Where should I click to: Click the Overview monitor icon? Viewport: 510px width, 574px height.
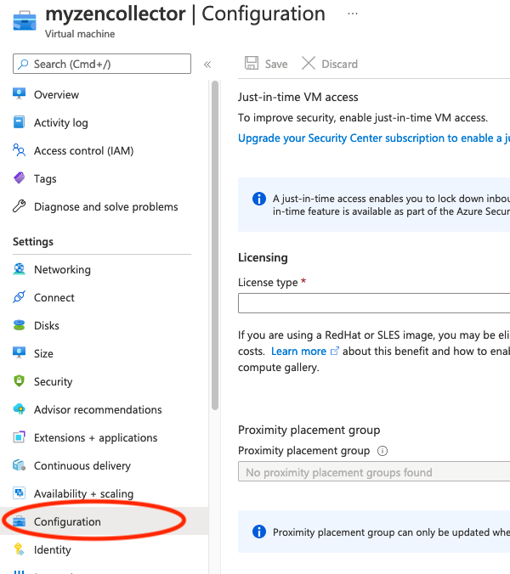(x=19, y=93)
